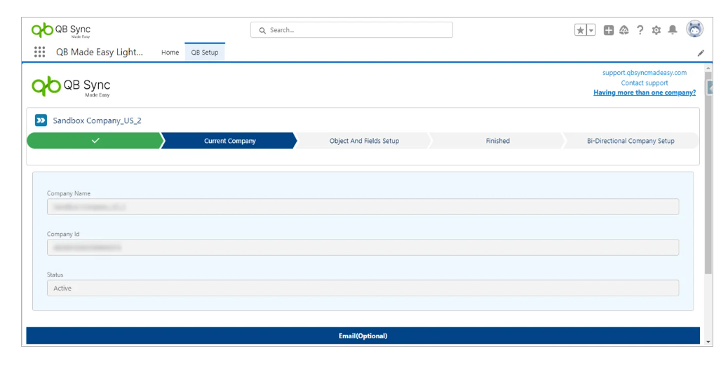The image size is (728, 367).
Task: Click the QB Made Easy Light app name
Action: point(100,53)
